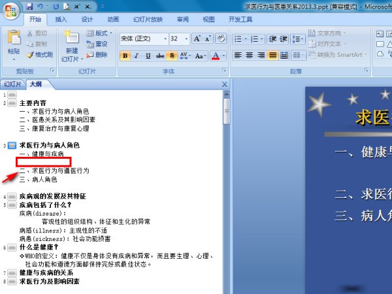Open the Layout (版式) dropdown
392x294 pixels.
pos(99,33)
